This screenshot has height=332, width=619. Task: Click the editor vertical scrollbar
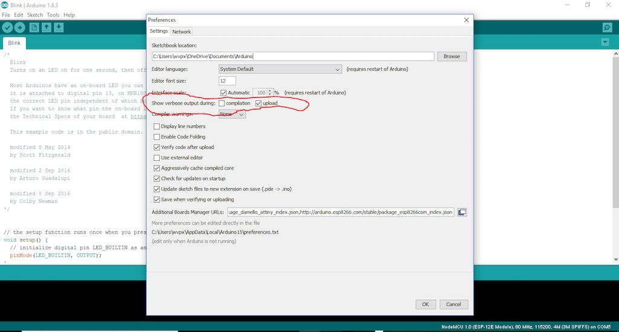(x=615, y=132)
